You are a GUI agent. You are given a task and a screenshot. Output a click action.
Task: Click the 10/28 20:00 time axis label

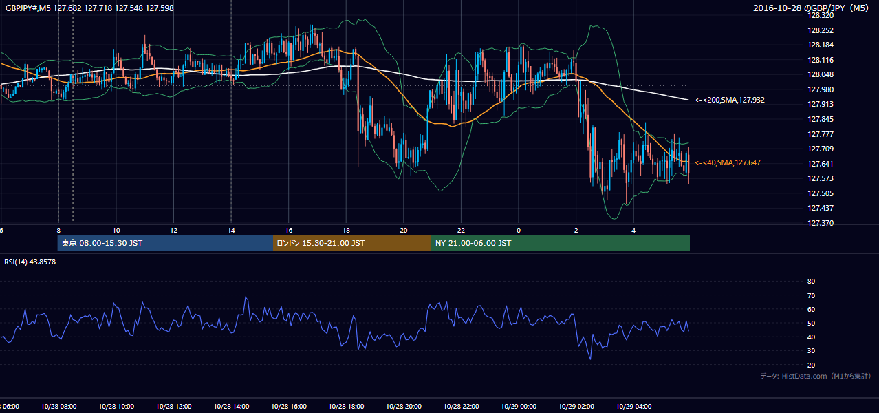404,407
